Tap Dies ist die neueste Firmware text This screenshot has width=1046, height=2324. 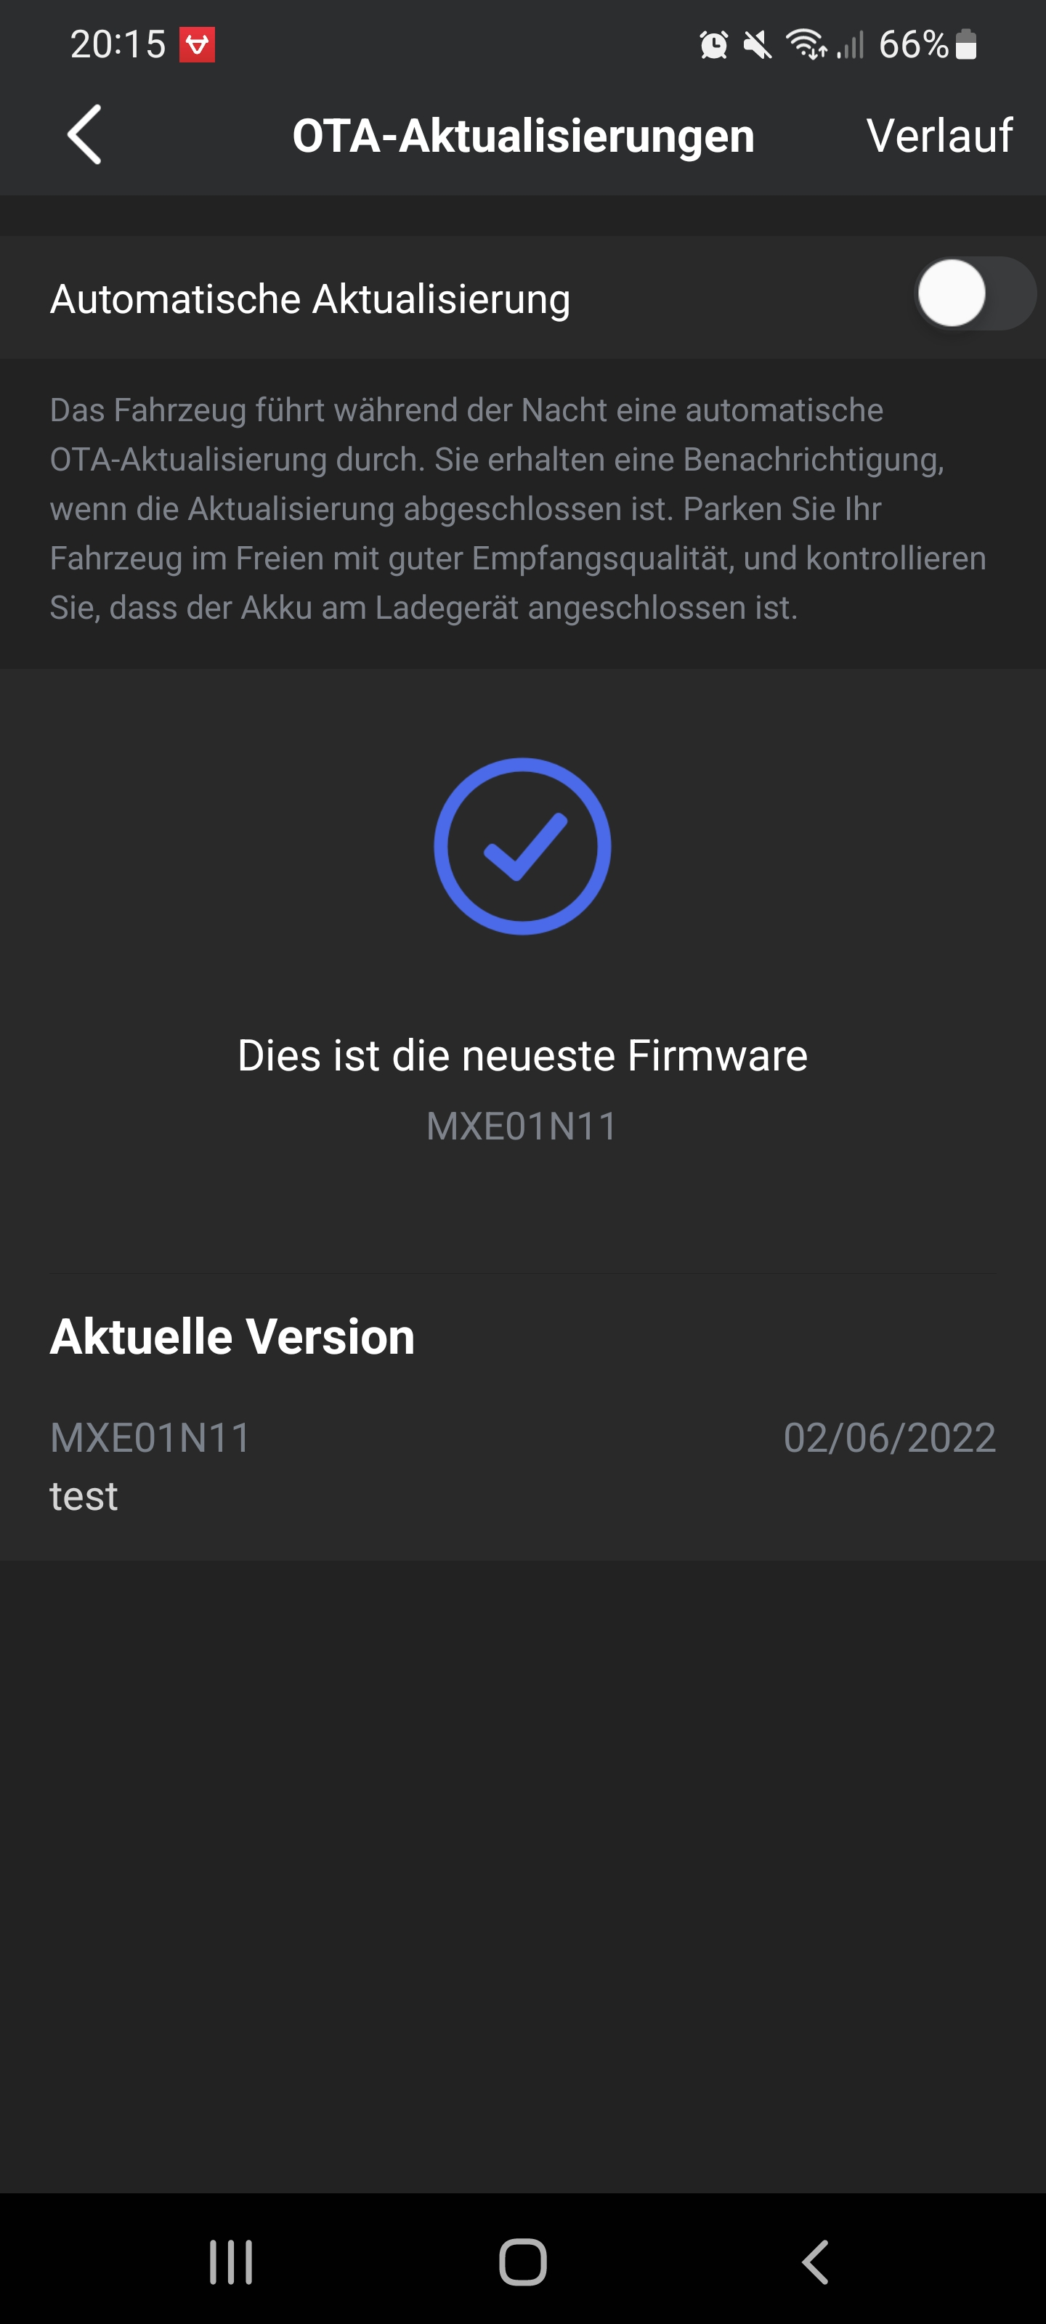[522, 1055]
